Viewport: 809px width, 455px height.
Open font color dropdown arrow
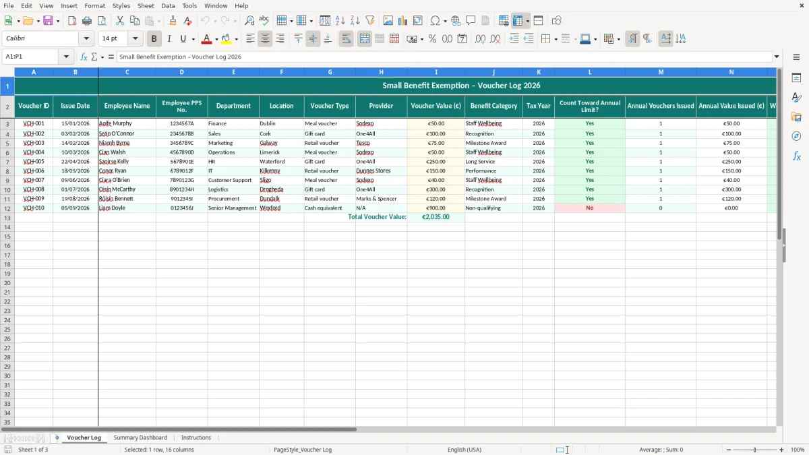(x=216, y=39)
